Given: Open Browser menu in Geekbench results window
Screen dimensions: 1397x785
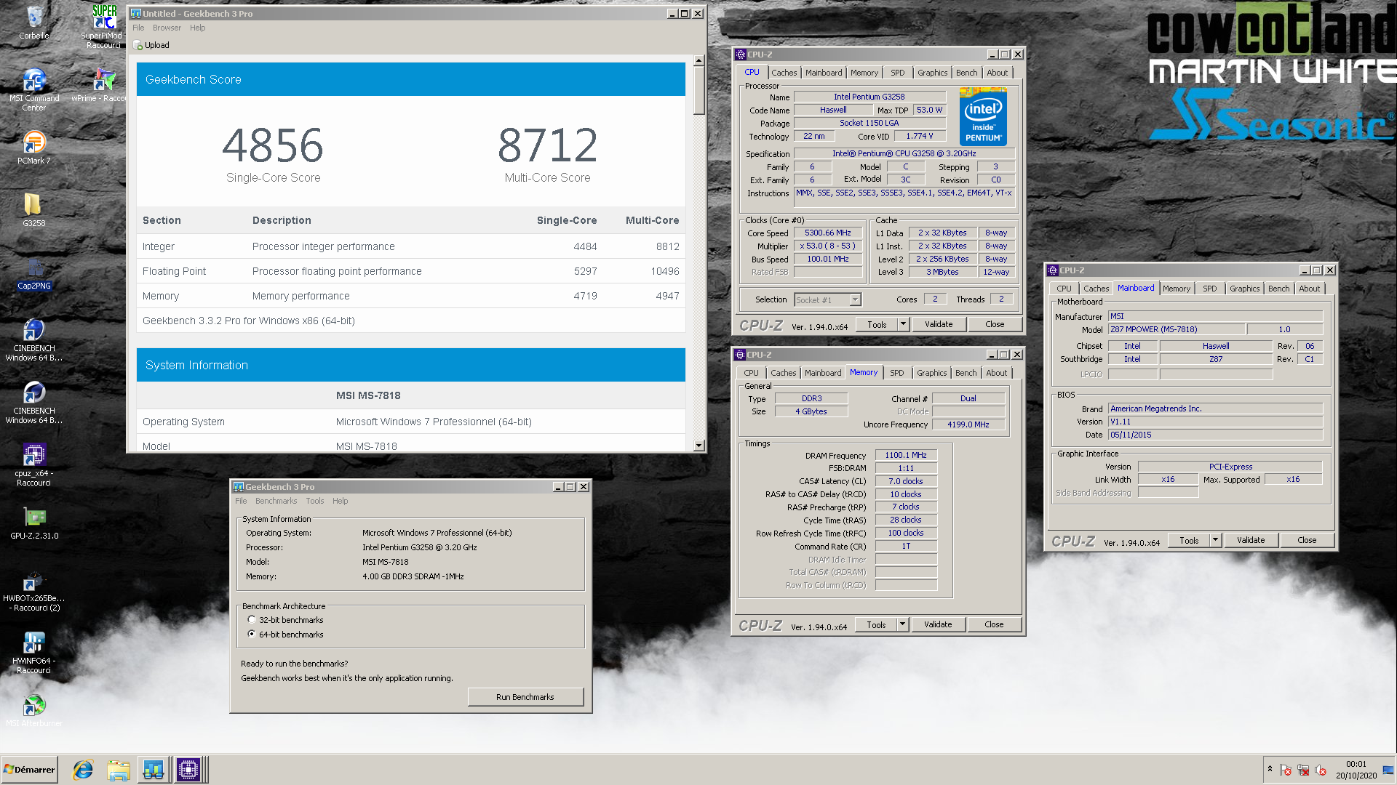Looking at the screenshot, I should (x=167, y=28).
